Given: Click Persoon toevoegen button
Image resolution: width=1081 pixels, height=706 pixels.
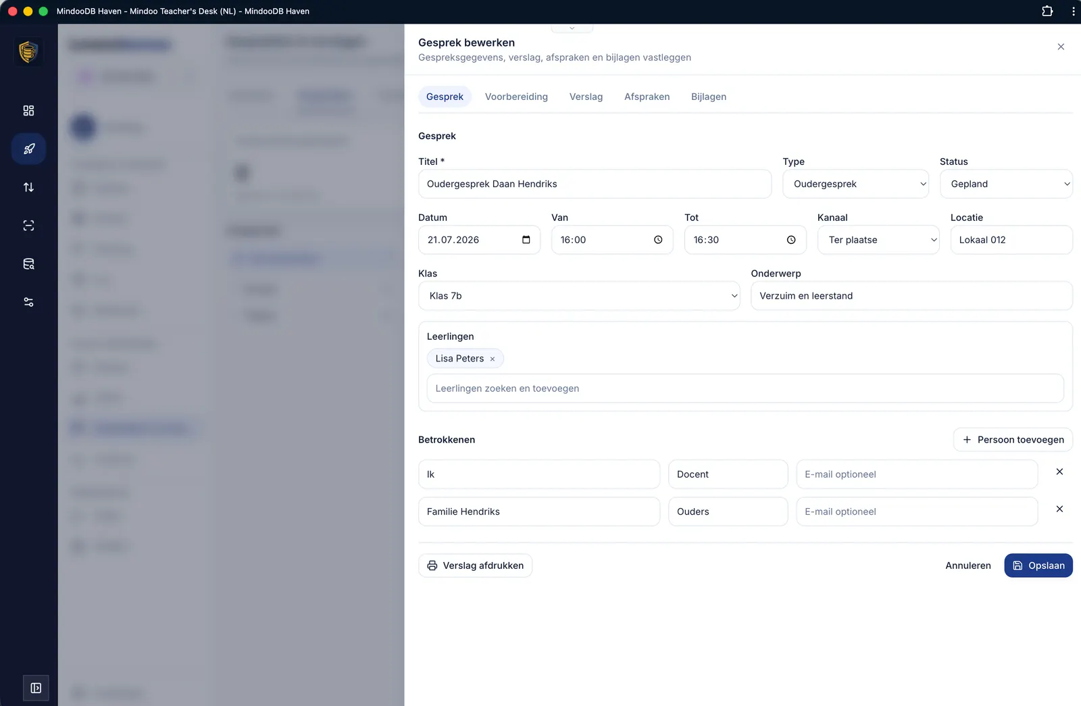Looking at the screenshot, I should 1013,440.
